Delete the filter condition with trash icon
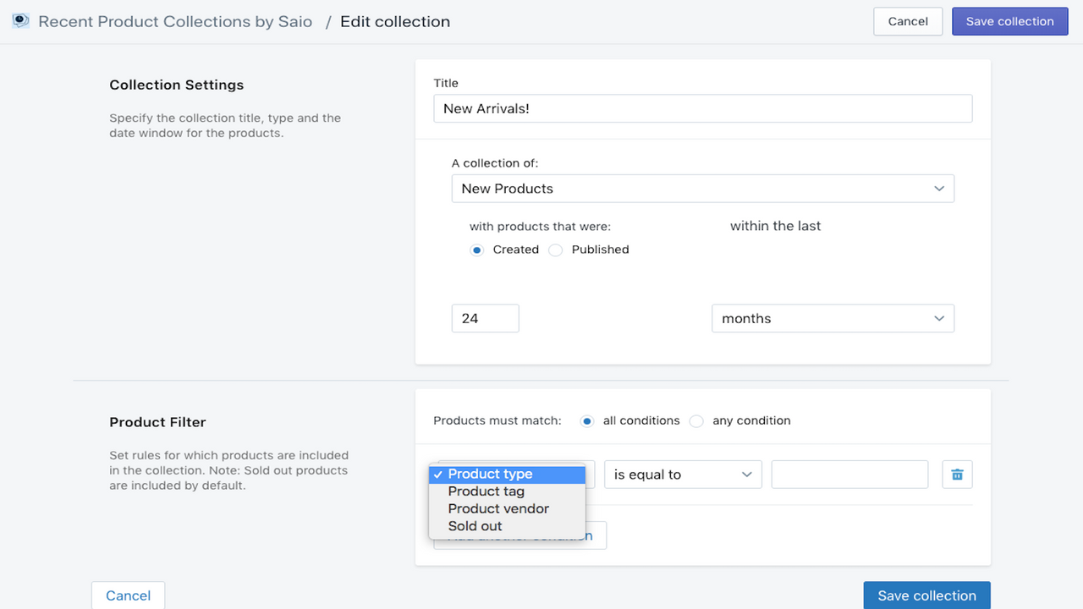The image size is (1083, 609). [957, 475]
